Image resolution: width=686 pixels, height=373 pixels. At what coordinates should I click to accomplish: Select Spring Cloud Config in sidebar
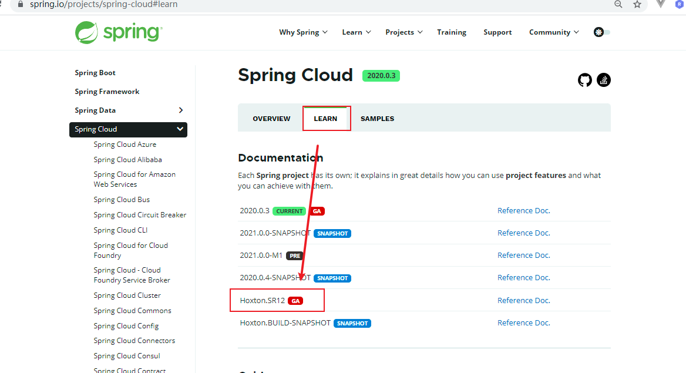coord(126,326)
